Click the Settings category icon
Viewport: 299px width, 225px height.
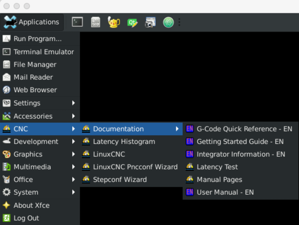(x=7, y=103)
